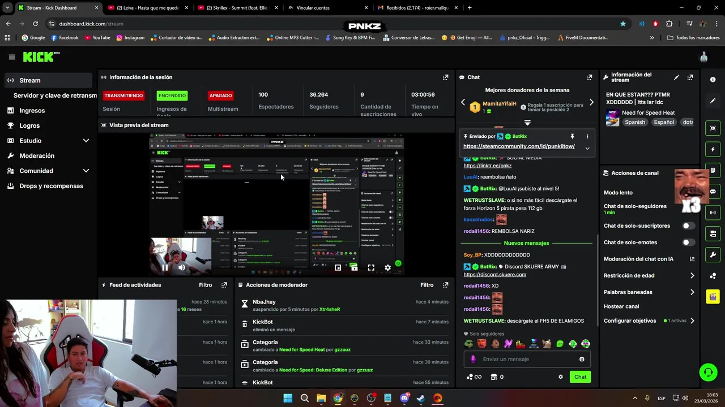The height and width of the screenshot is (407, 725).
Task: Open chat settings gear icon
Action: (561, 377)
